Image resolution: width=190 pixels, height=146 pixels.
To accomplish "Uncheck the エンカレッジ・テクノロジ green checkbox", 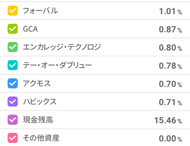I will click(13, 47).
